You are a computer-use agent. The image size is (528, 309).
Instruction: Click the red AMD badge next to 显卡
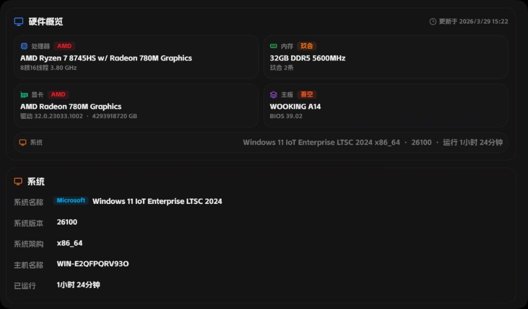(x=58, y=94)
